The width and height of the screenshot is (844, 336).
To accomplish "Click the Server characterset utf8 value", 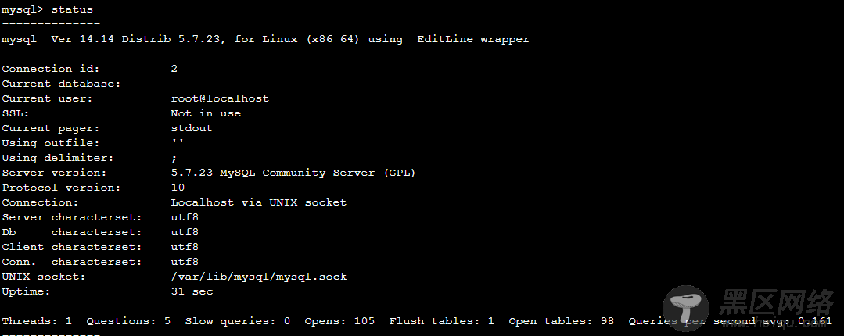I will coord(185,217).
